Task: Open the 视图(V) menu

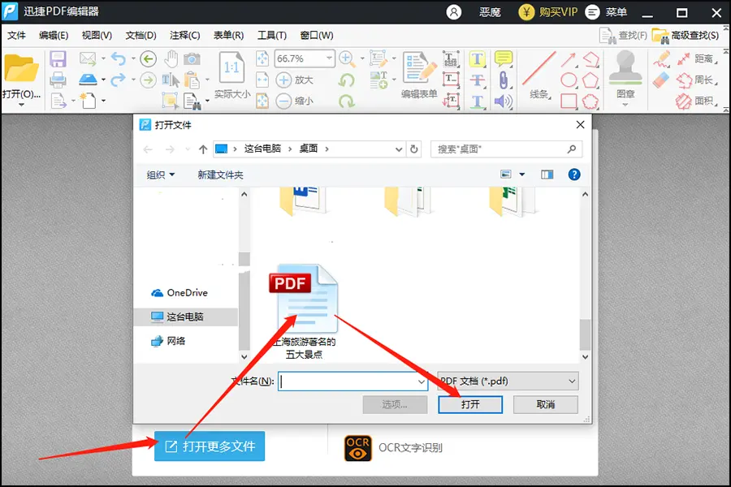Action: [97, 36]
